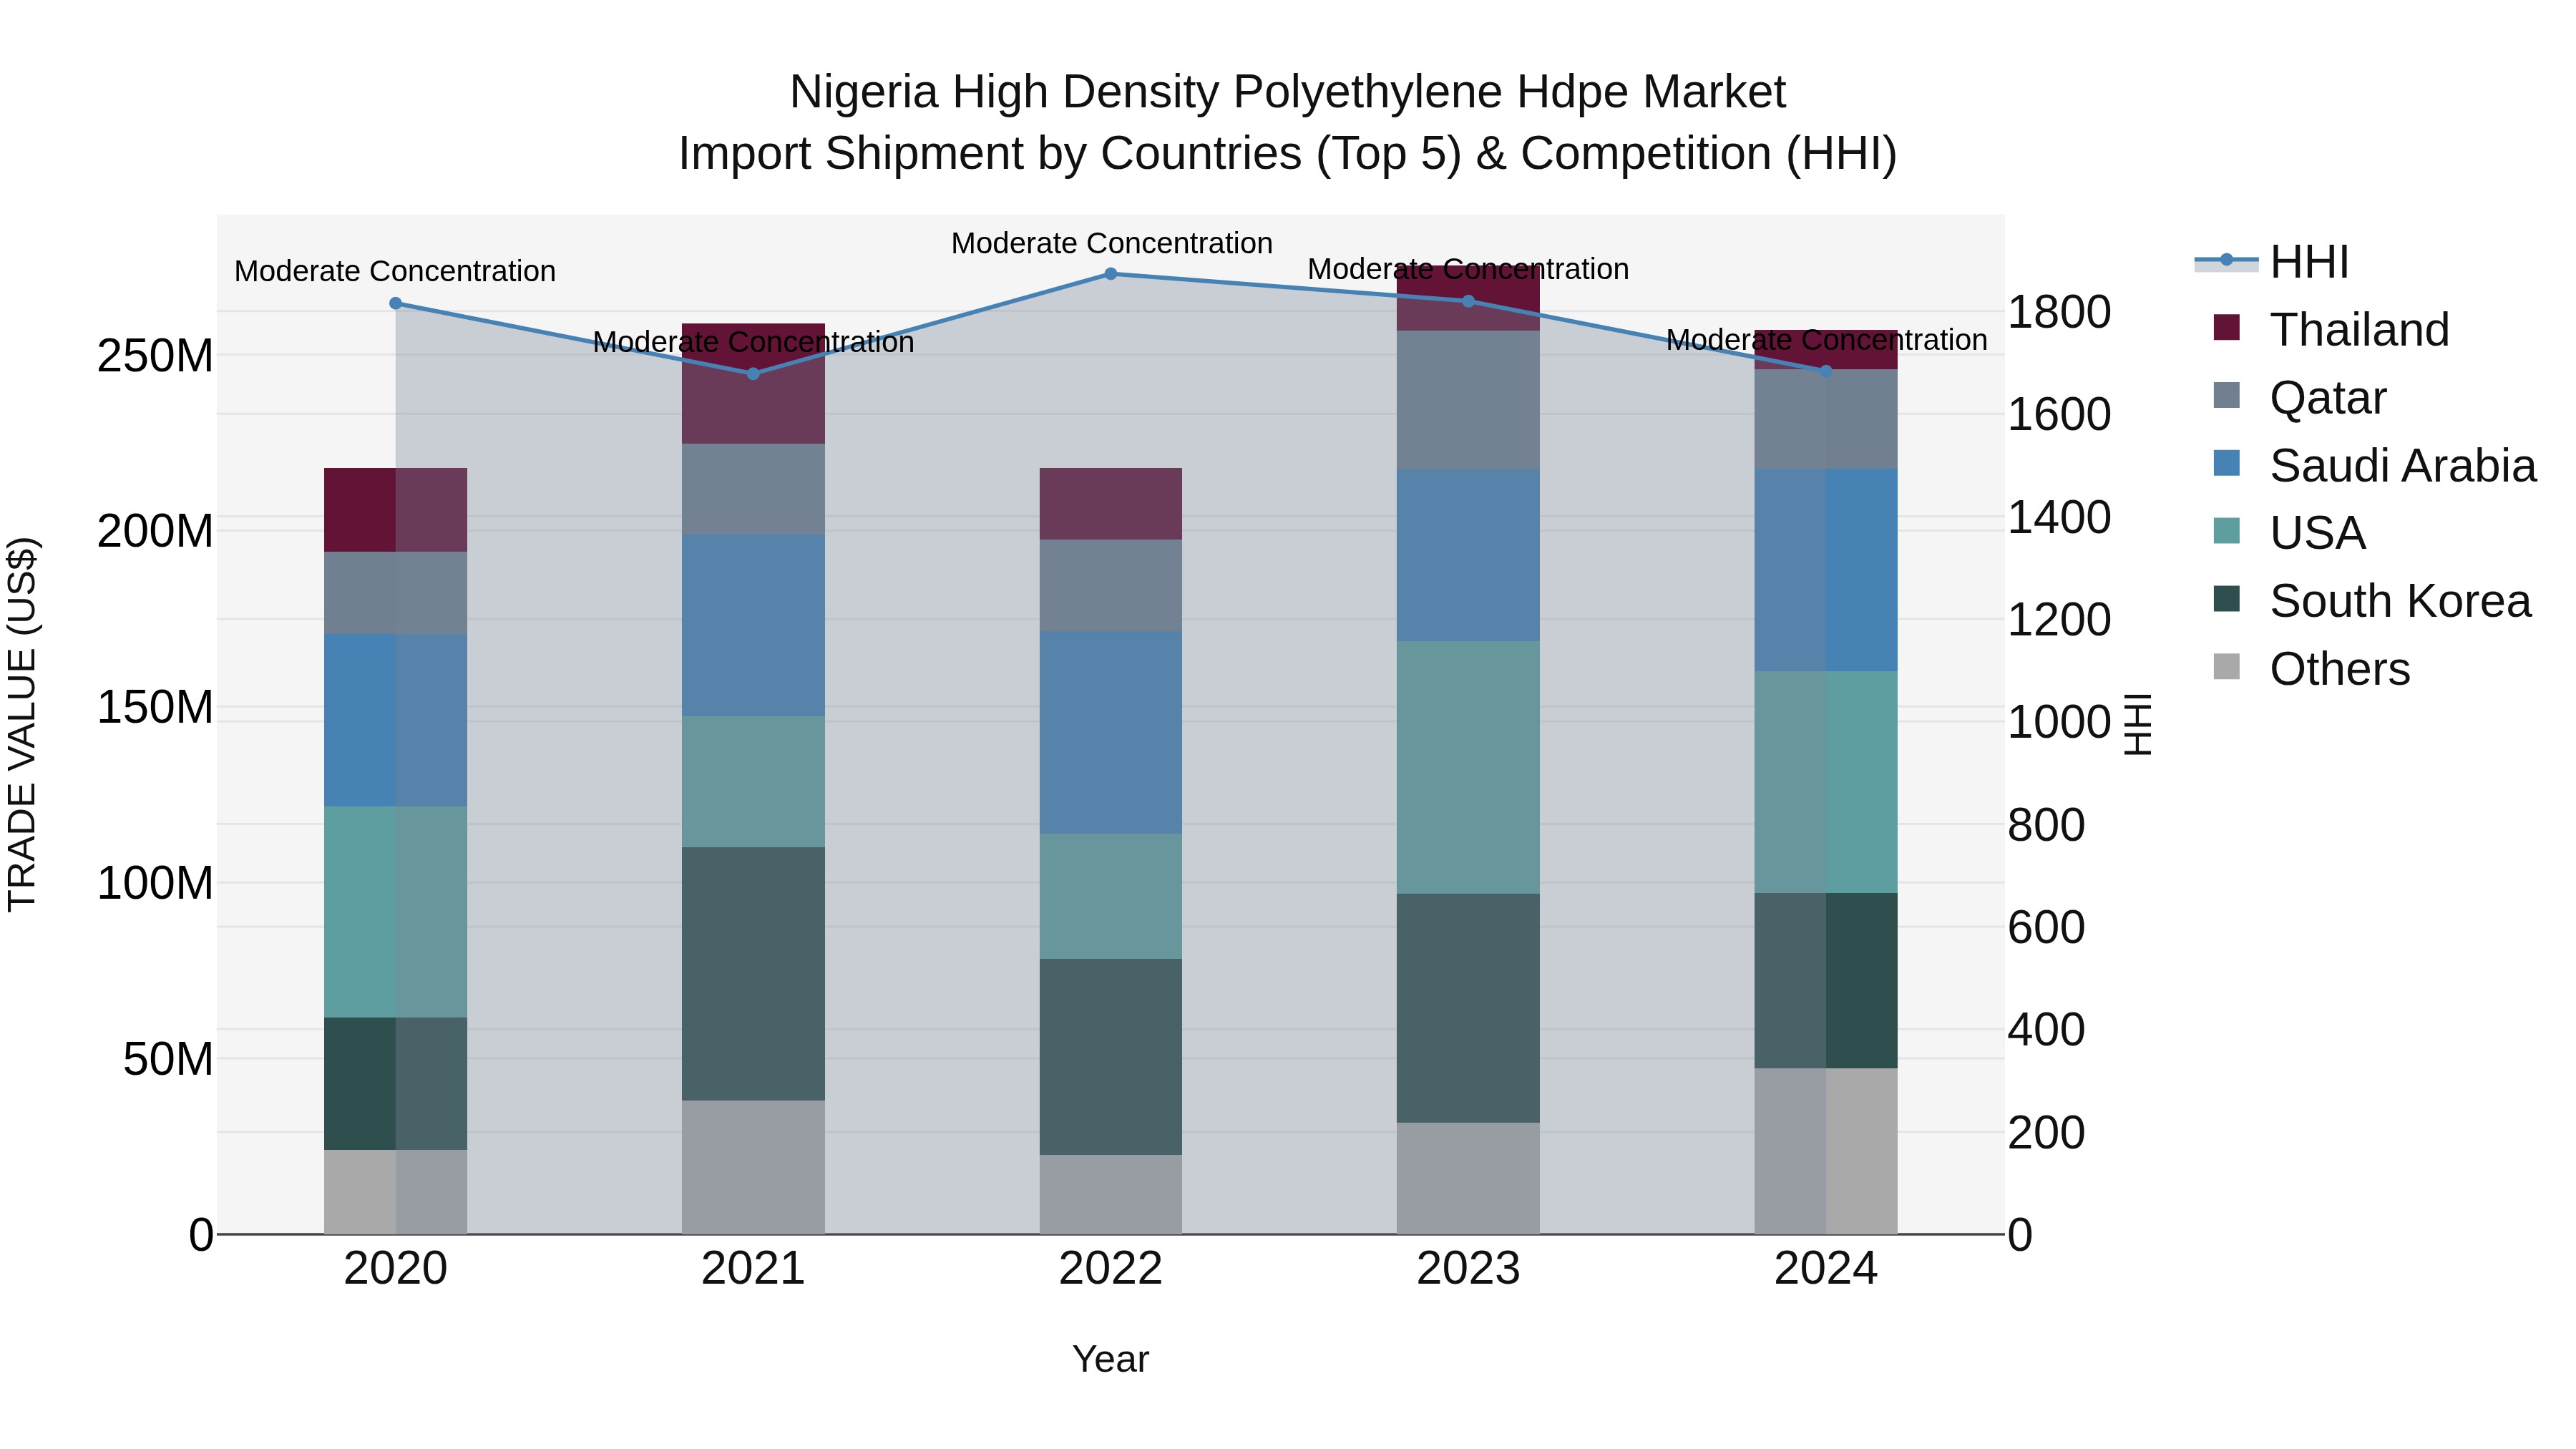Screen dimensions: 2576x1449
Task: Click the 2021 Others bar segment
Action: tap(753, 1168)
